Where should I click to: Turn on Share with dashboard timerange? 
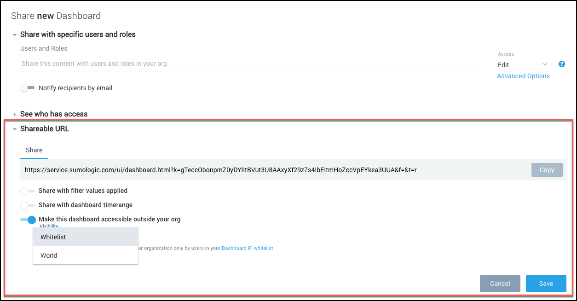coord(28,205)
